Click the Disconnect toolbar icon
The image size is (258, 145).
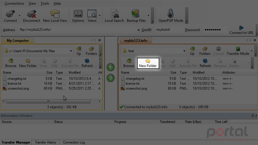tap(31, 16)
